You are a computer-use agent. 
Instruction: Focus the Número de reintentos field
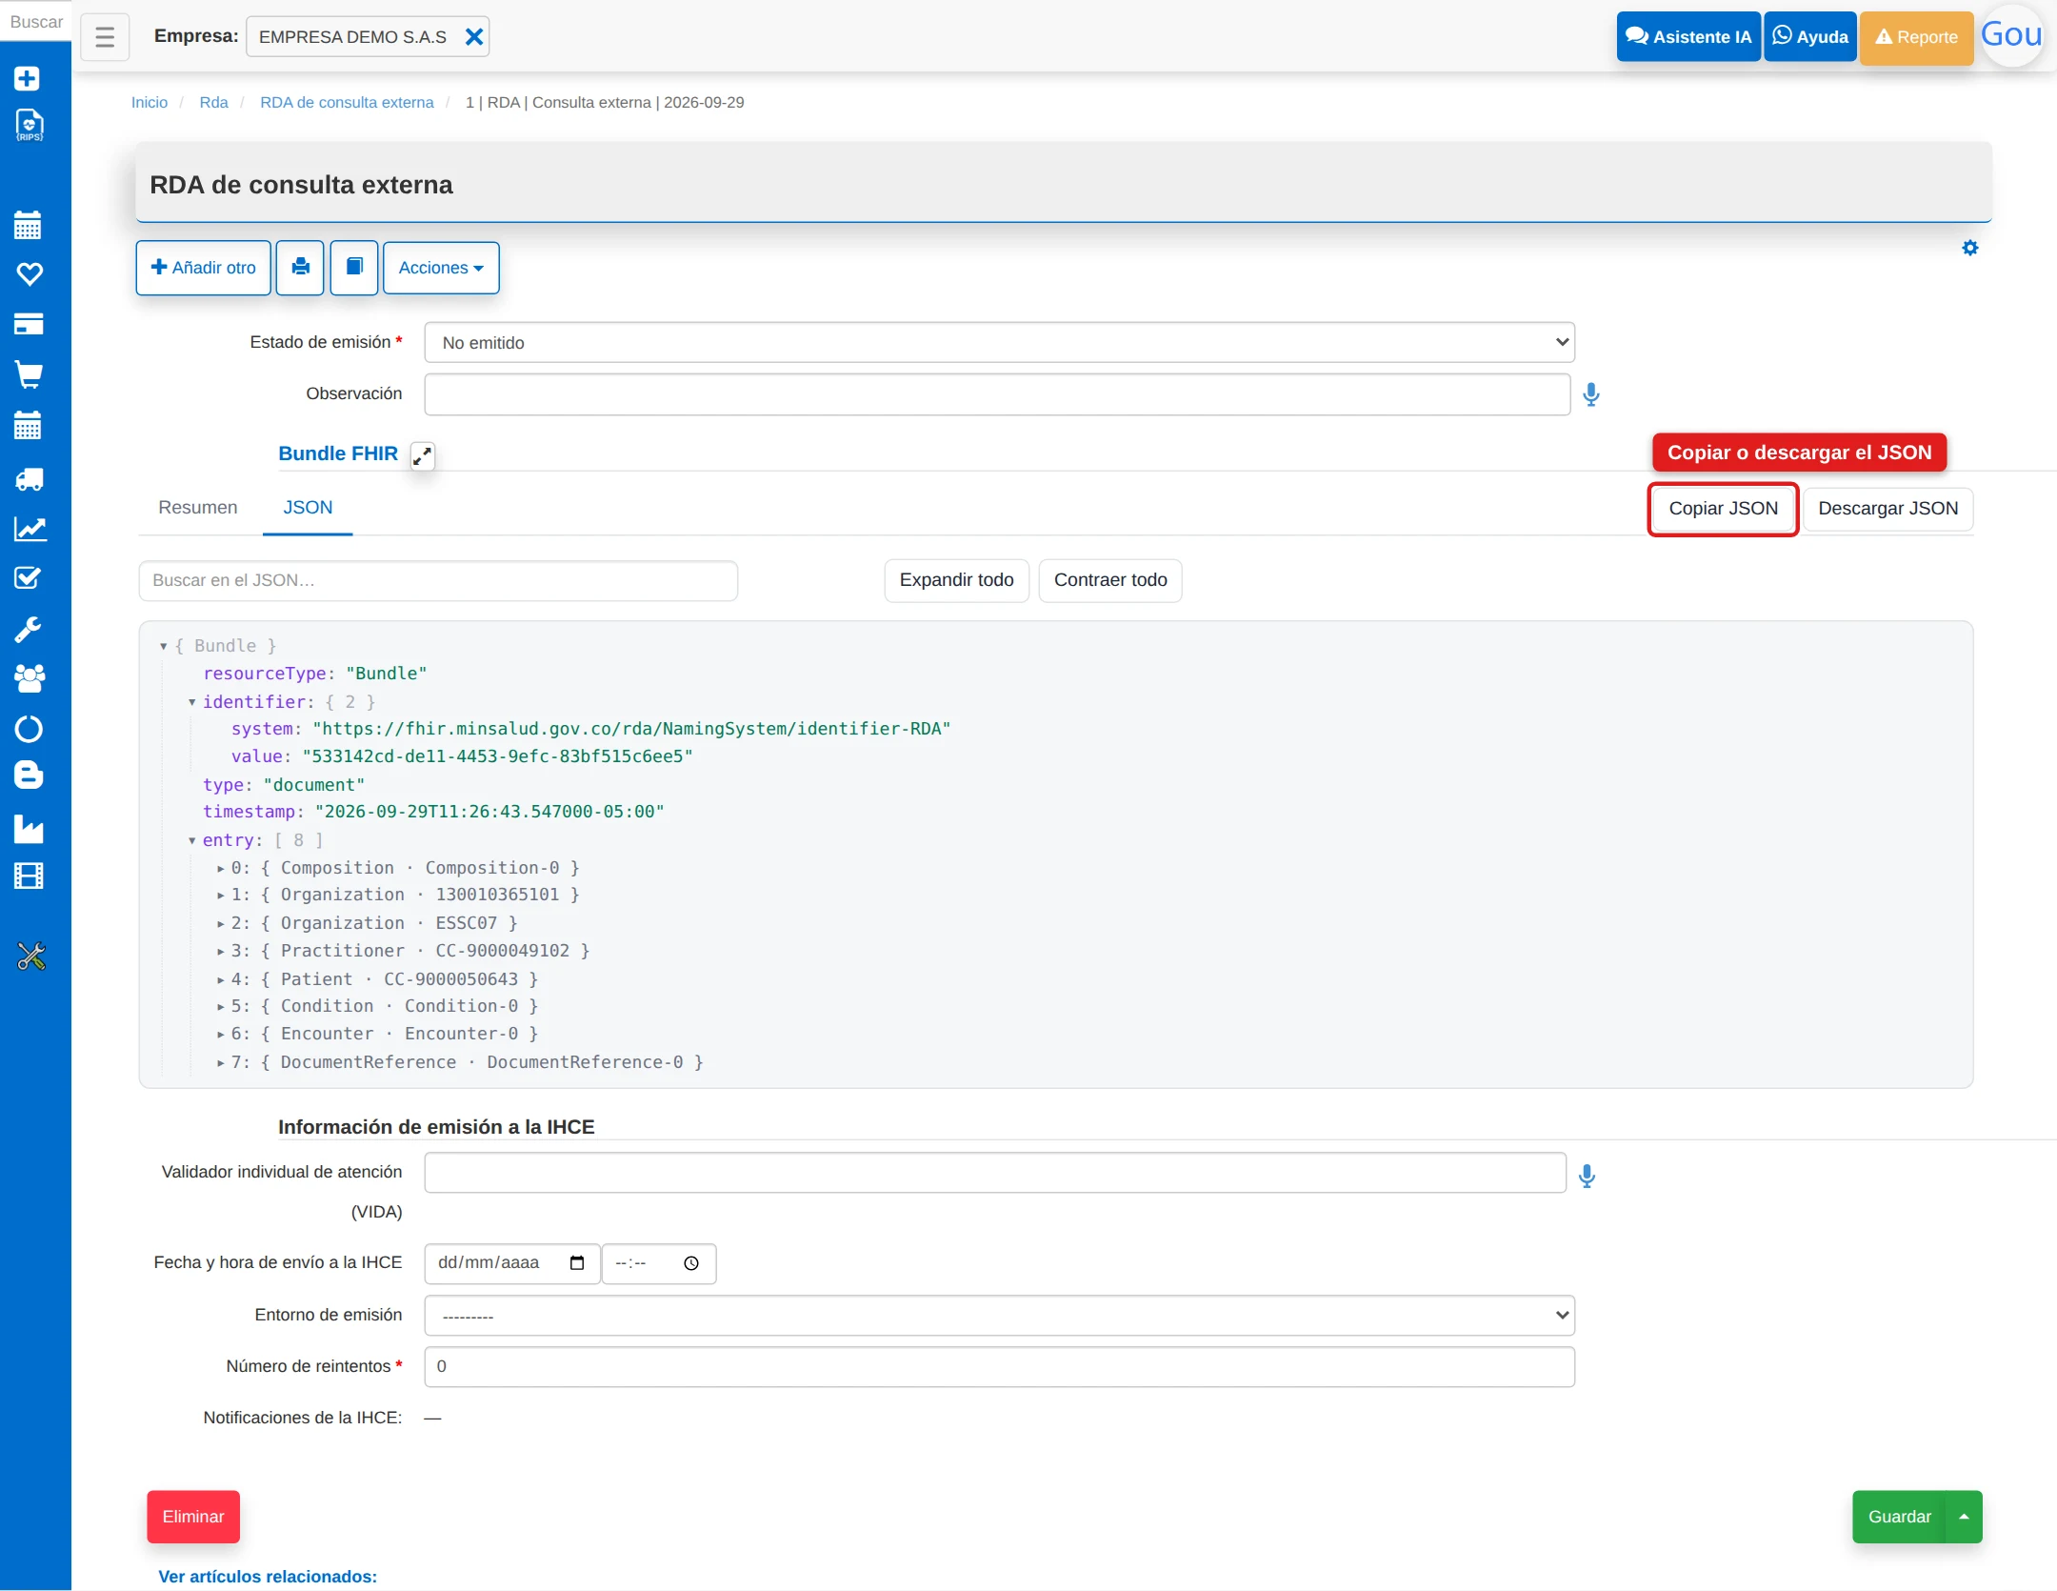tap(1000, 1367)
